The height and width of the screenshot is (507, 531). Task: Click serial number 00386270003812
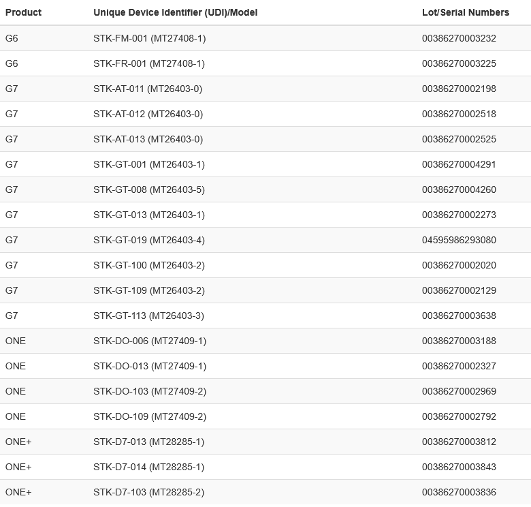(459, 442)
